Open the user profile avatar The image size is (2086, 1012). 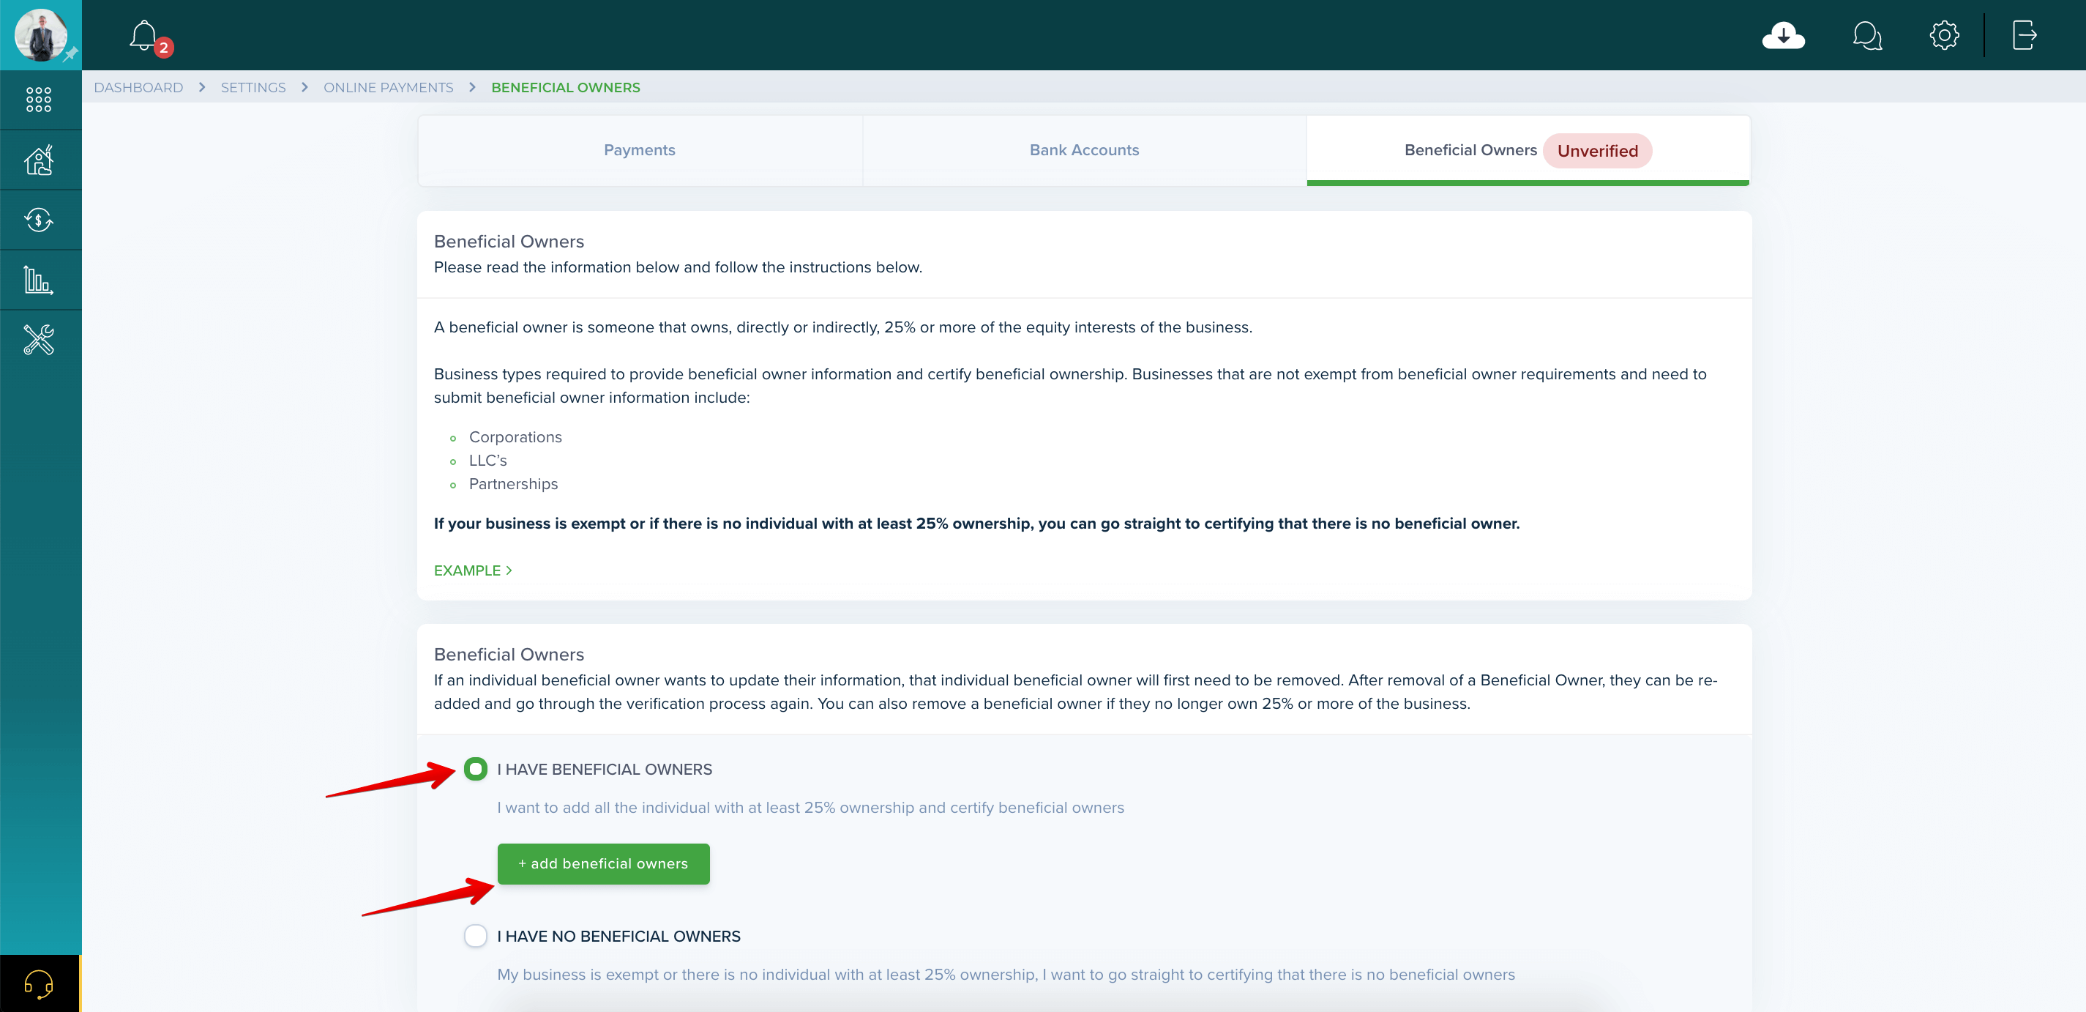(x=40, y=35)
